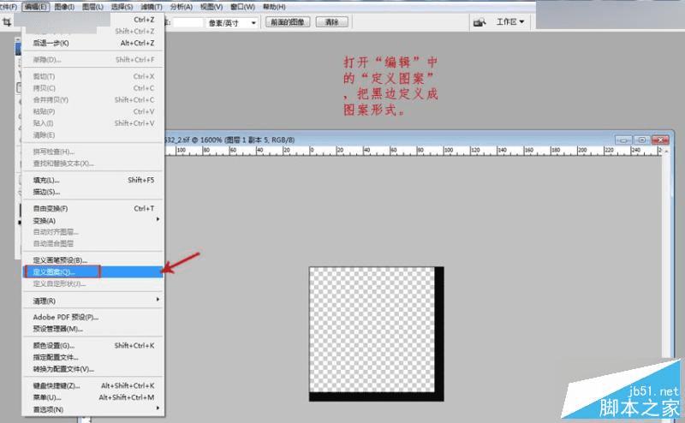
Task: Open the 窗口(W) menu
Action: [242, 7]
